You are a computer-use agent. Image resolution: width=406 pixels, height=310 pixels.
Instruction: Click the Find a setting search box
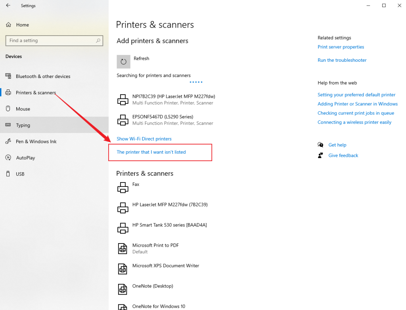point(54,40)
